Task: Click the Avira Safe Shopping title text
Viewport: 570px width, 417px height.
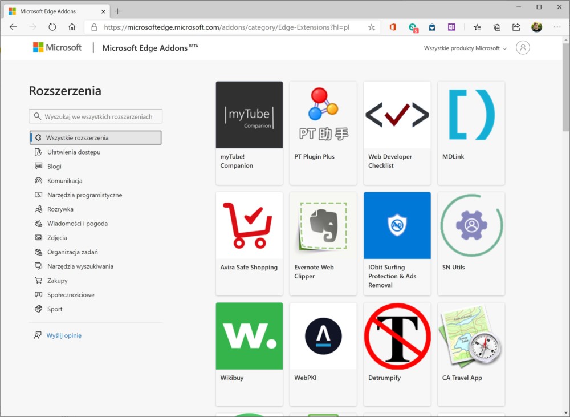Action: [x=249, y=267]
